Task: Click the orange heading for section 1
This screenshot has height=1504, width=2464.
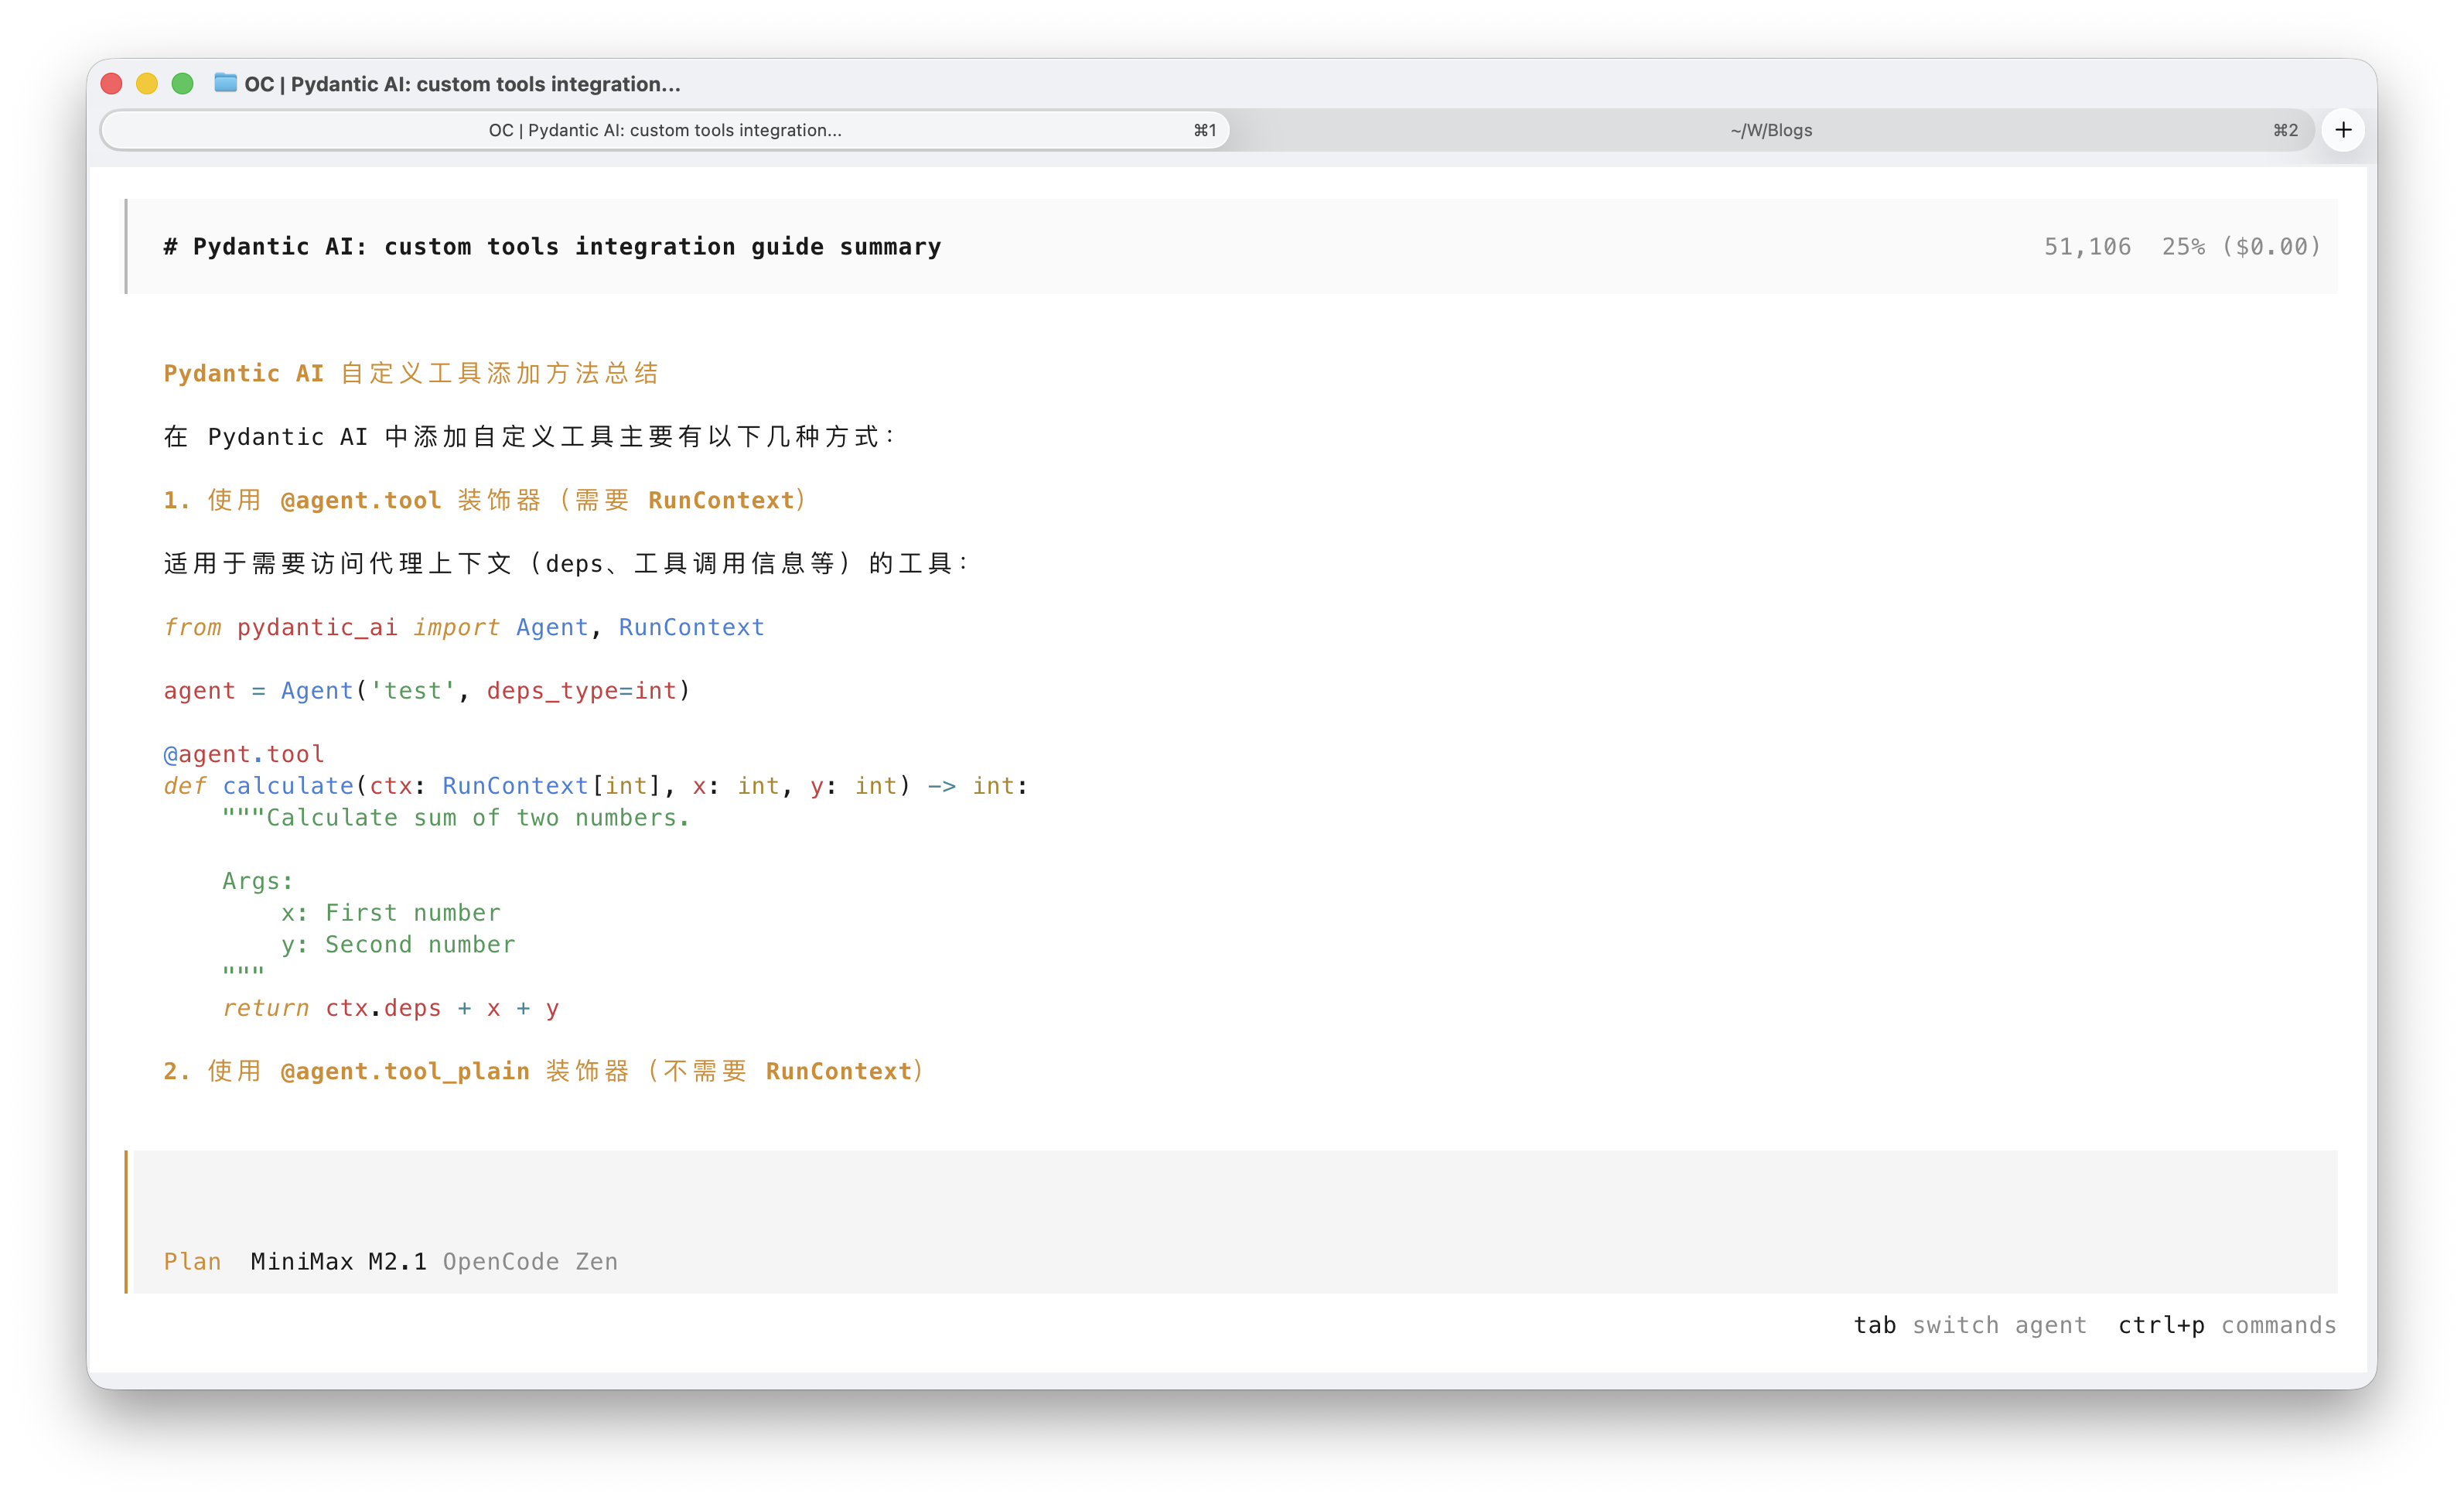Action: (x=485, y=501)
